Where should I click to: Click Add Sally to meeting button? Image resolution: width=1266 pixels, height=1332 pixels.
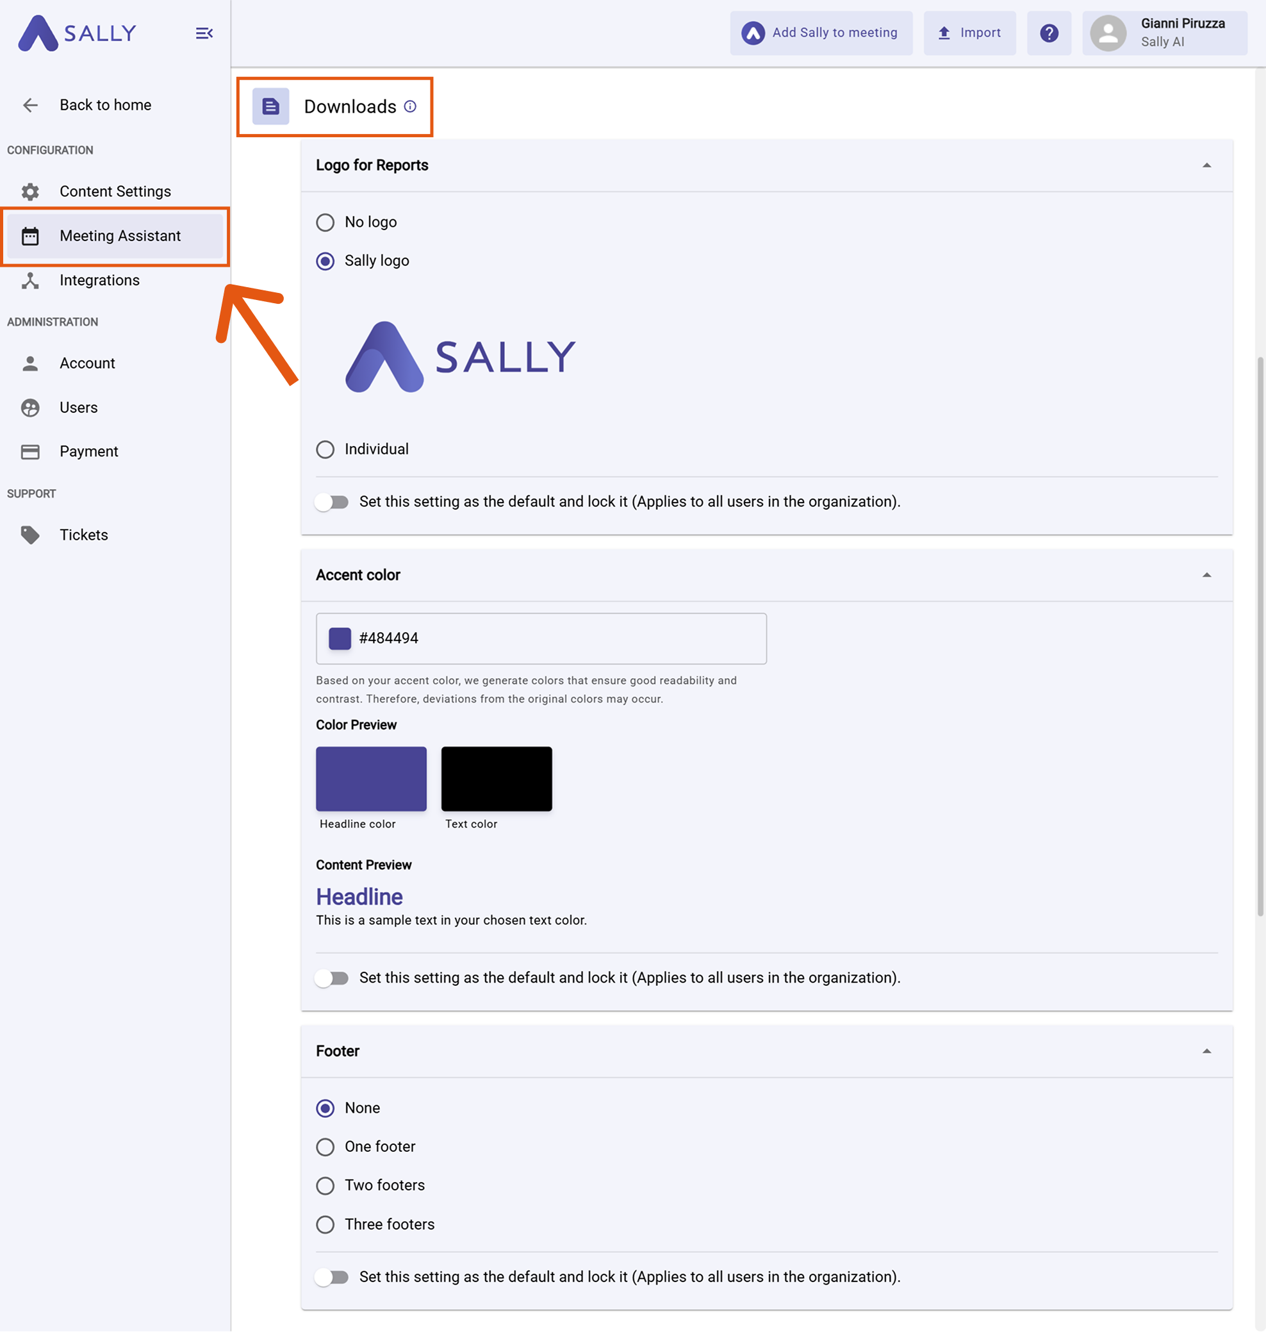[x=821, y=33]
